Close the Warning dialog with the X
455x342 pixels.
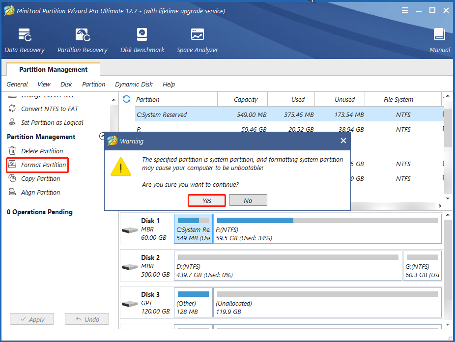coord(343,141)
